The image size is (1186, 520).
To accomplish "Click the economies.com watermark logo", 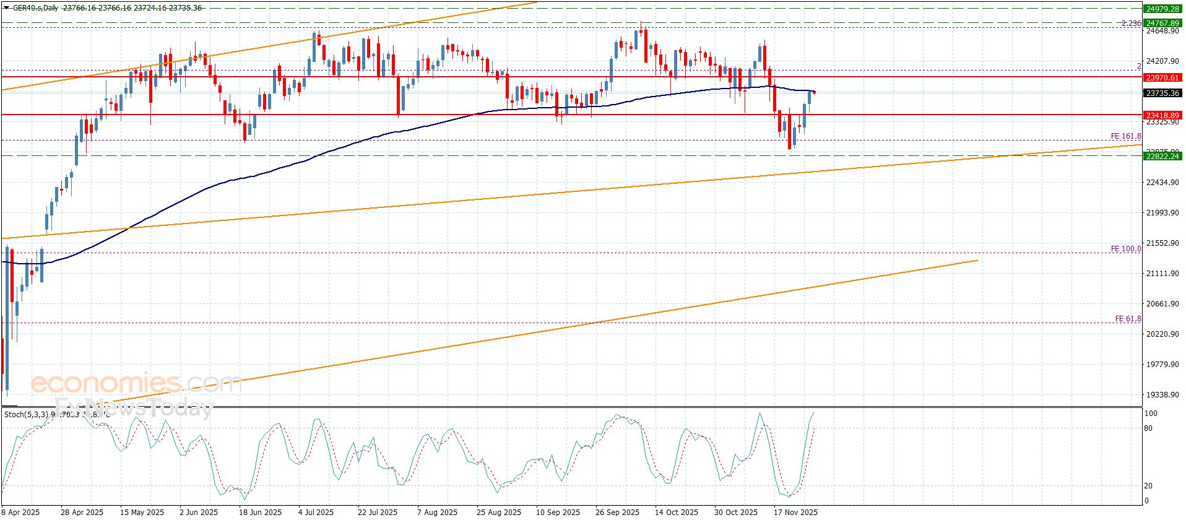I will point(135,383).
